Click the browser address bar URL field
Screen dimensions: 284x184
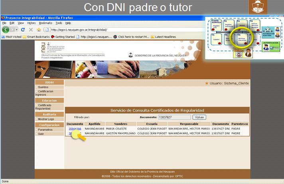click(120, 30)
